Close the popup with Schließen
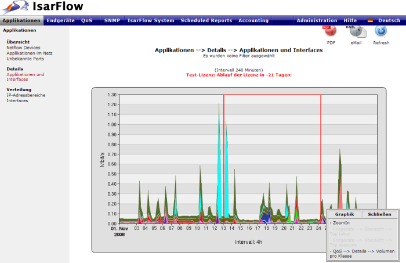The width and height of the screenshot is (406, 263). click(x=379, y=214)
